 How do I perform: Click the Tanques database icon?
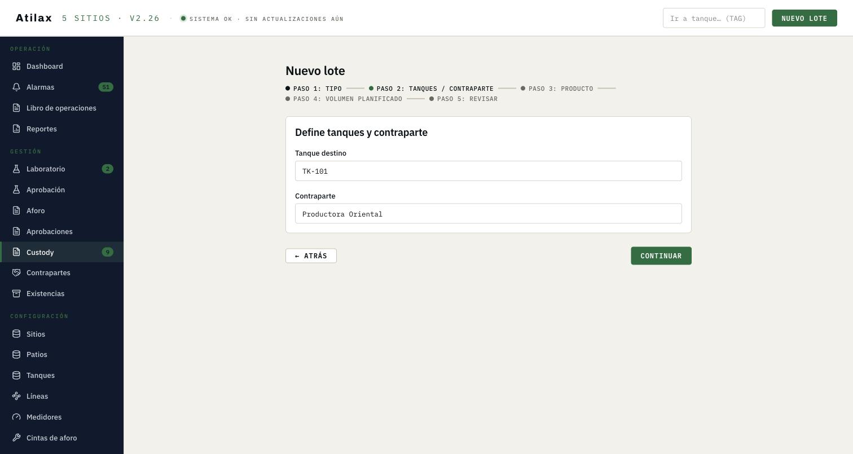16,376
